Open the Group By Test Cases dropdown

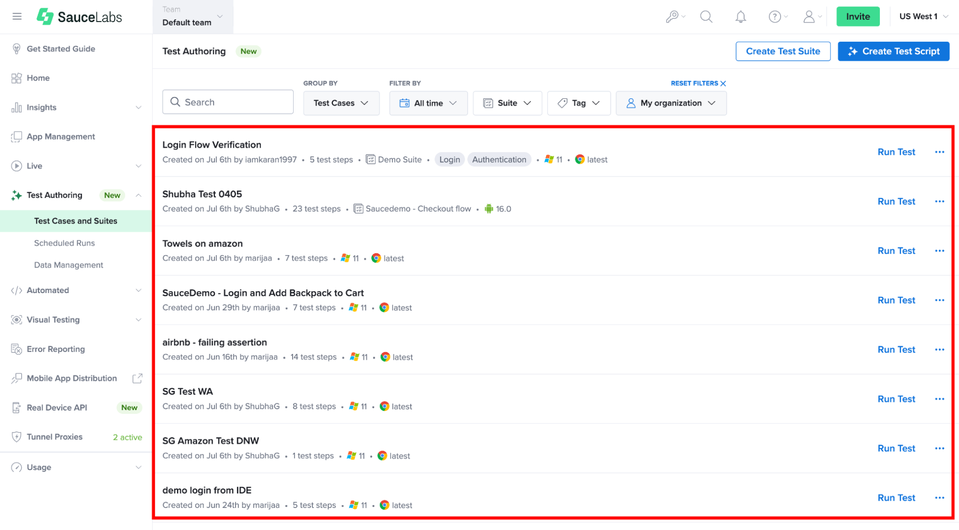[341, 103]
